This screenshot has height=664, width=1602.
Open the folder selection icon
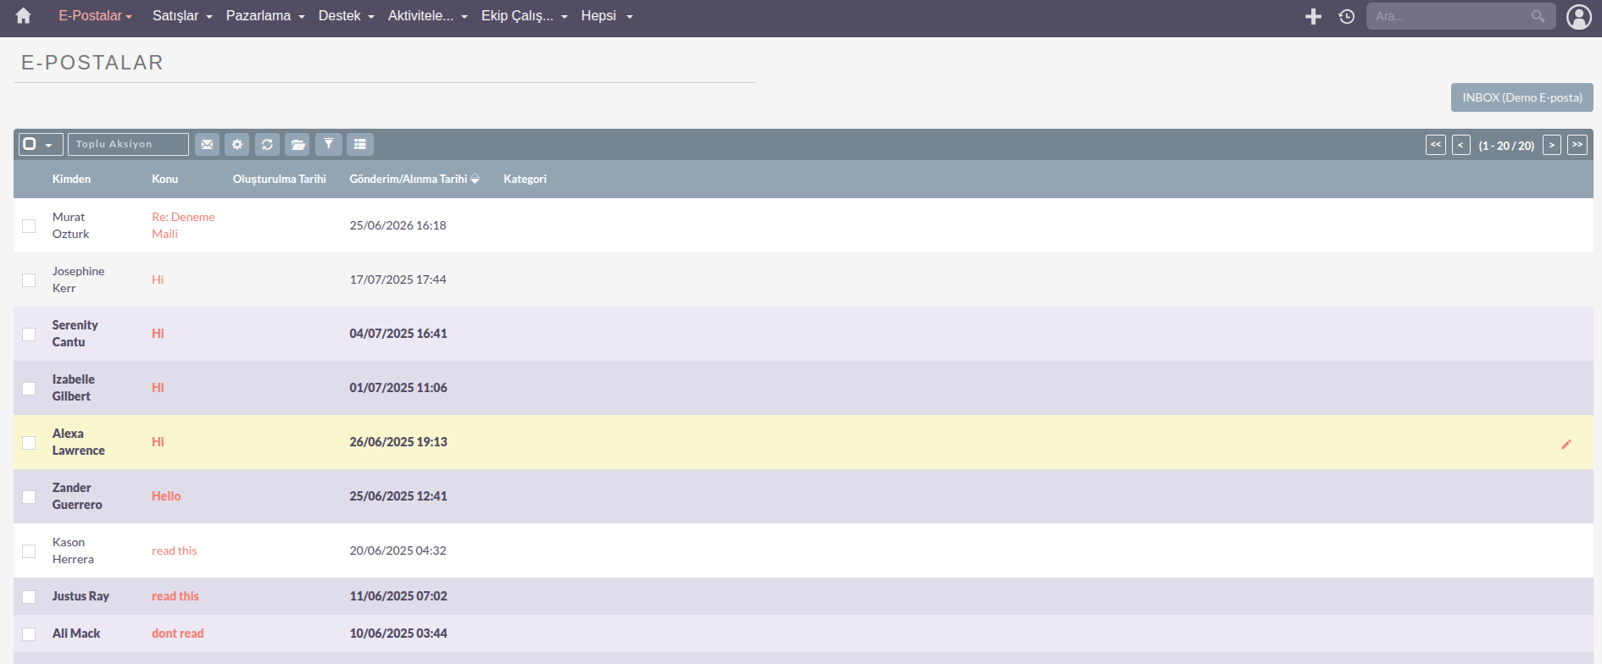tap(298, 145)
